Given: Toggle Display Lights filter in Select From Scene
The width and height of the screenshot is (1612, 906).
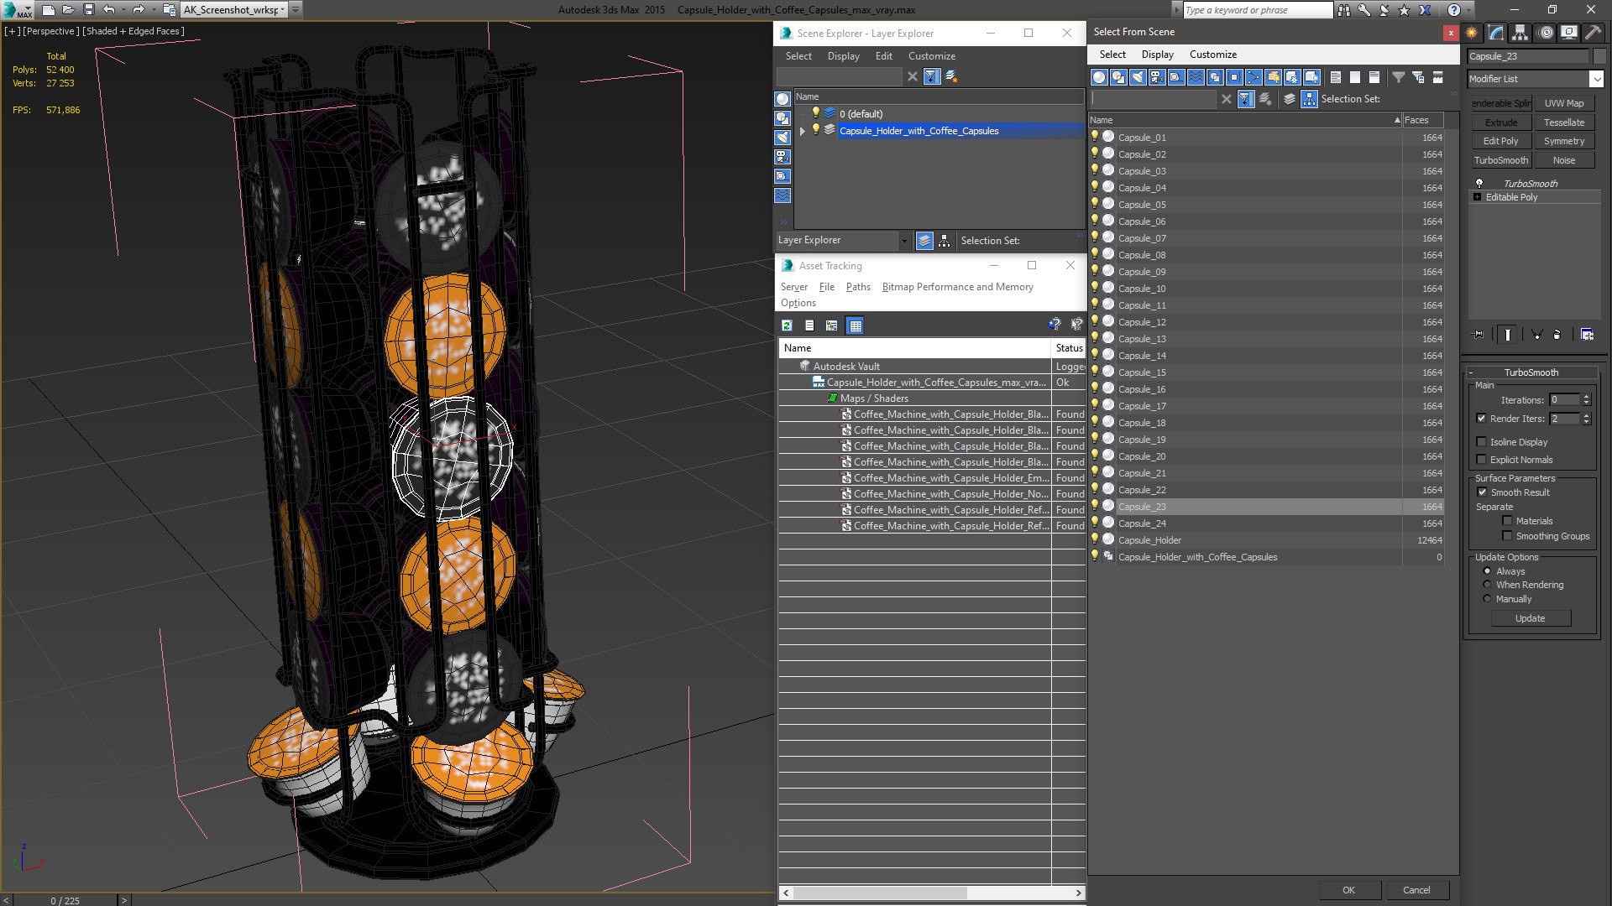Looking at the screenshot, I should click(1138, 77).
